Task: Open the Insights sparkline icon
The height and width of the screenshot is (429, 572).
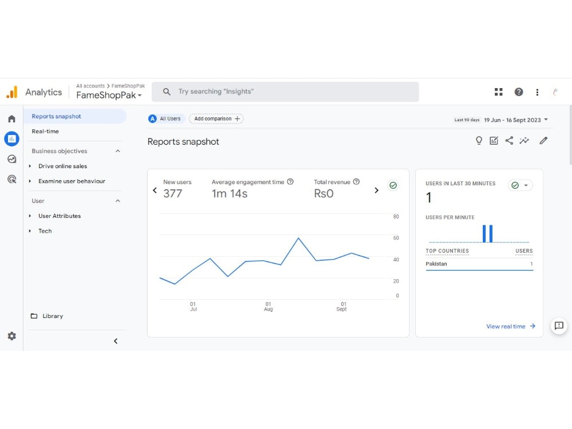Action: pos(524,141)
